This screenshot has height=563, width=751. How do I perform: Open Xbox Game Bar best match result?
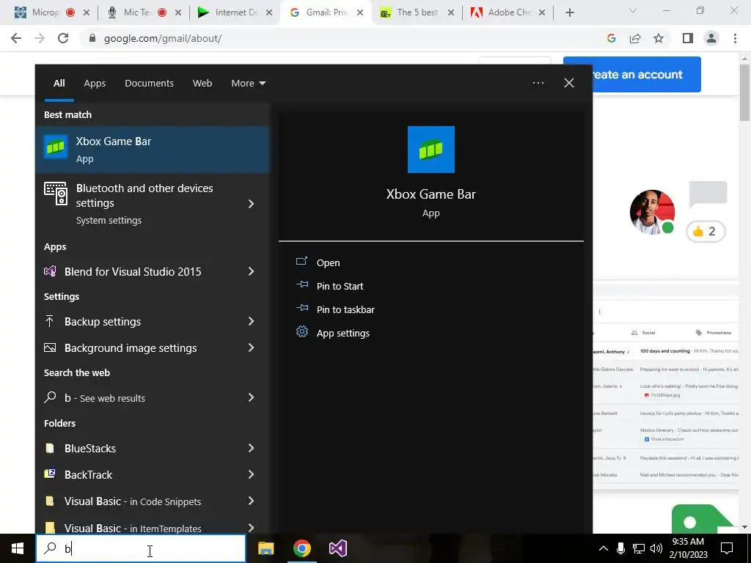[x=153, y=150]
